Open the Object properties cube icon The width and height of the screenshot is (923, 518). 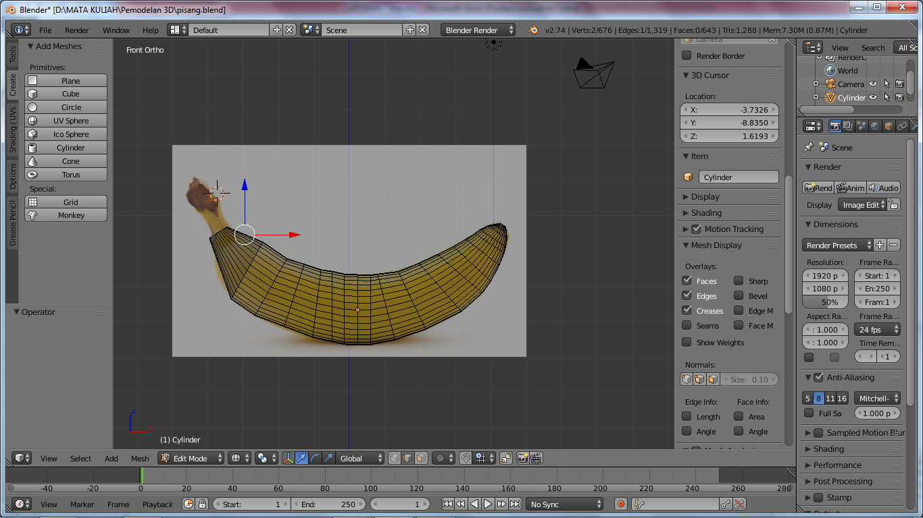click(889, 126)
